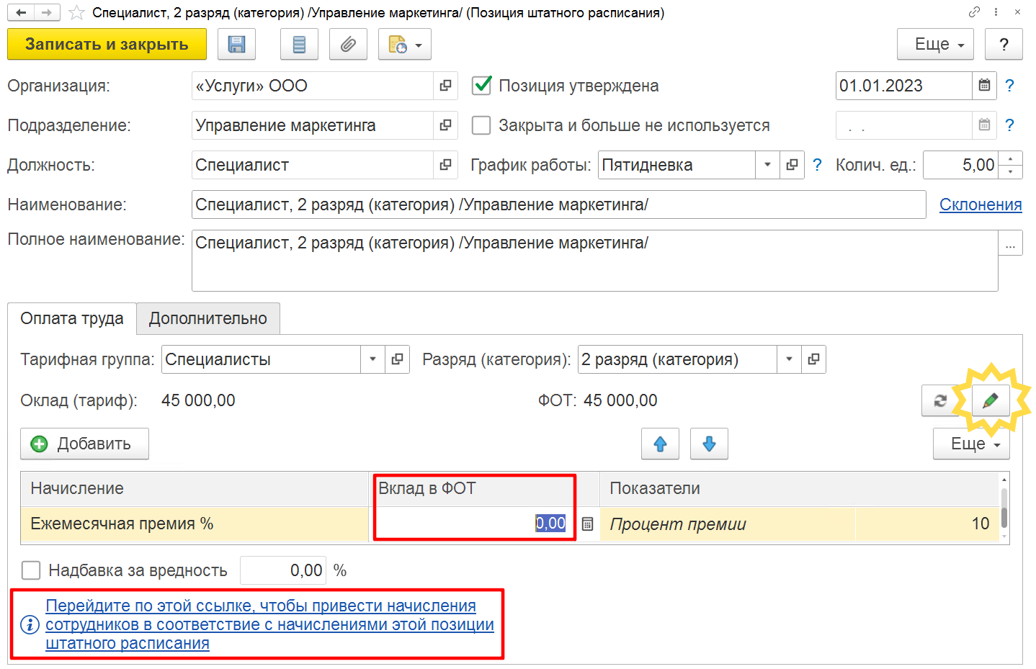Switch to the Оплата труда tab
Viewport: 1036px width, 669px height.
(71, 318)
